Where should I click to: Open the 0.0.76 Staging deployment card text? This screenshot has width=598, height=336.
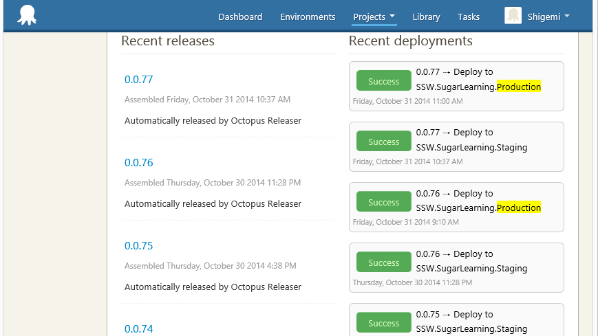[x=471, y=261]
